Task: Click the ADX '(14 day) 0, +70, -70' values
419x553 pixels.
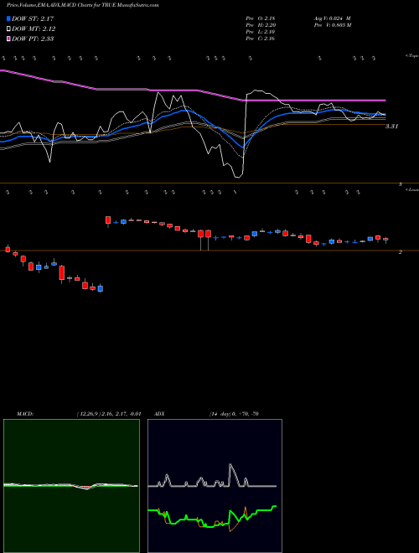Action: [x=234, y=414]
